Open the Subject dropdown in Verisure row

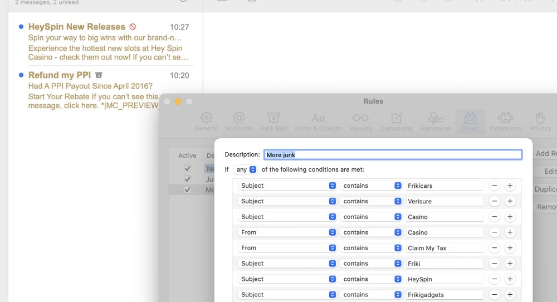(287, 201)
